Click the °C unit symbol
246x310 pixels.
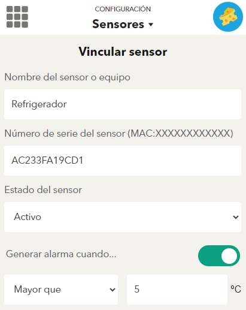(236, 289)
